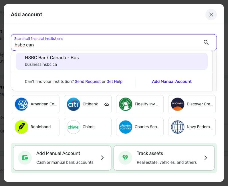Click the Citibank crossed-out cloud icon
Screen dimensions: 228x186
pyautogui.click(x=107, y=104)
